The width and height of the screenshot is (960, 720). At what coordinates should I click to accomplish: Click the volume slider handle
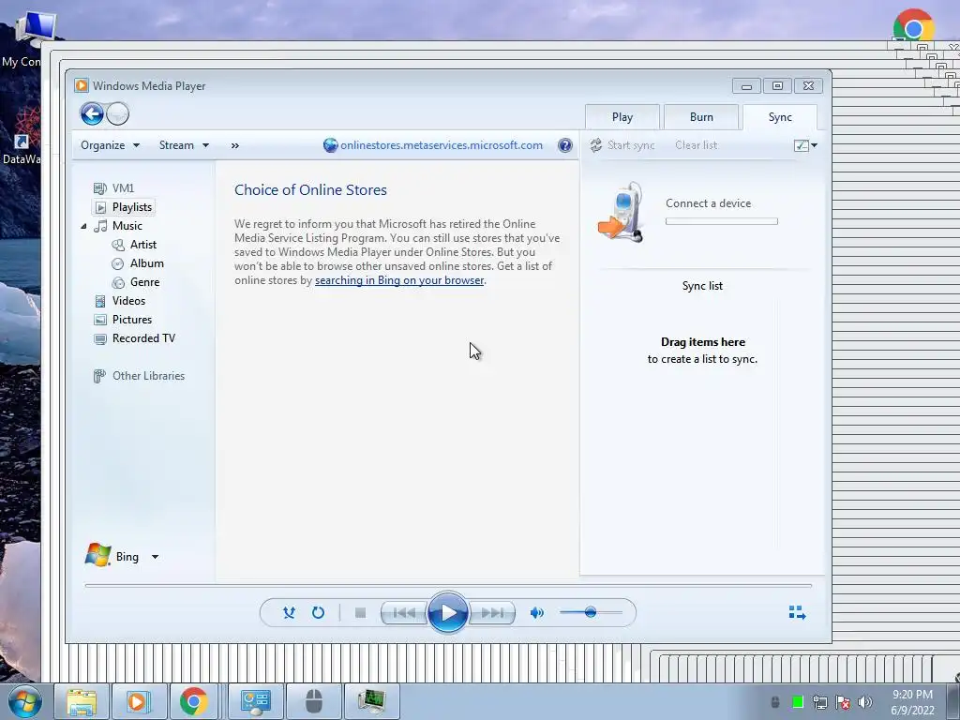(591, 612)
